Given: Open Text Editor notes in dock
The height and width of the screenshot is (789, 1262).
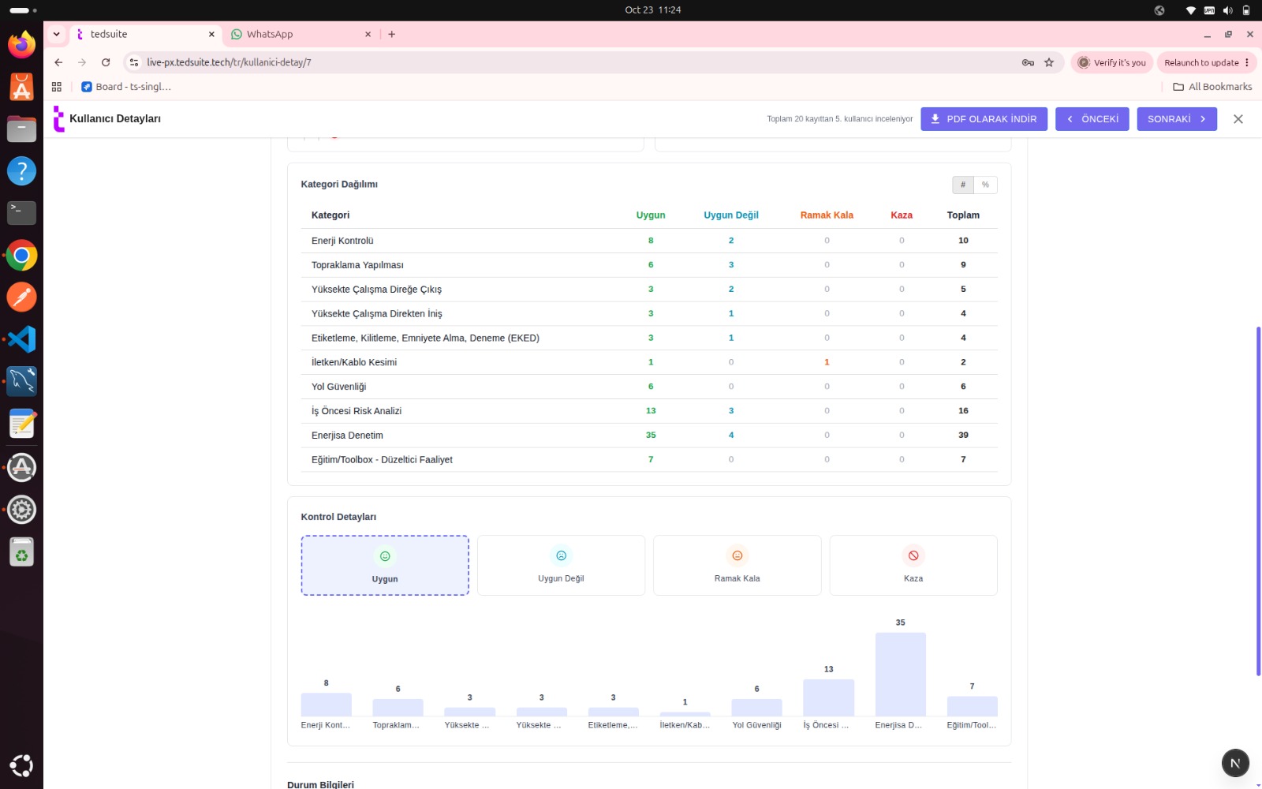Looking at the screenshot, I should click(x=21, y=424).
